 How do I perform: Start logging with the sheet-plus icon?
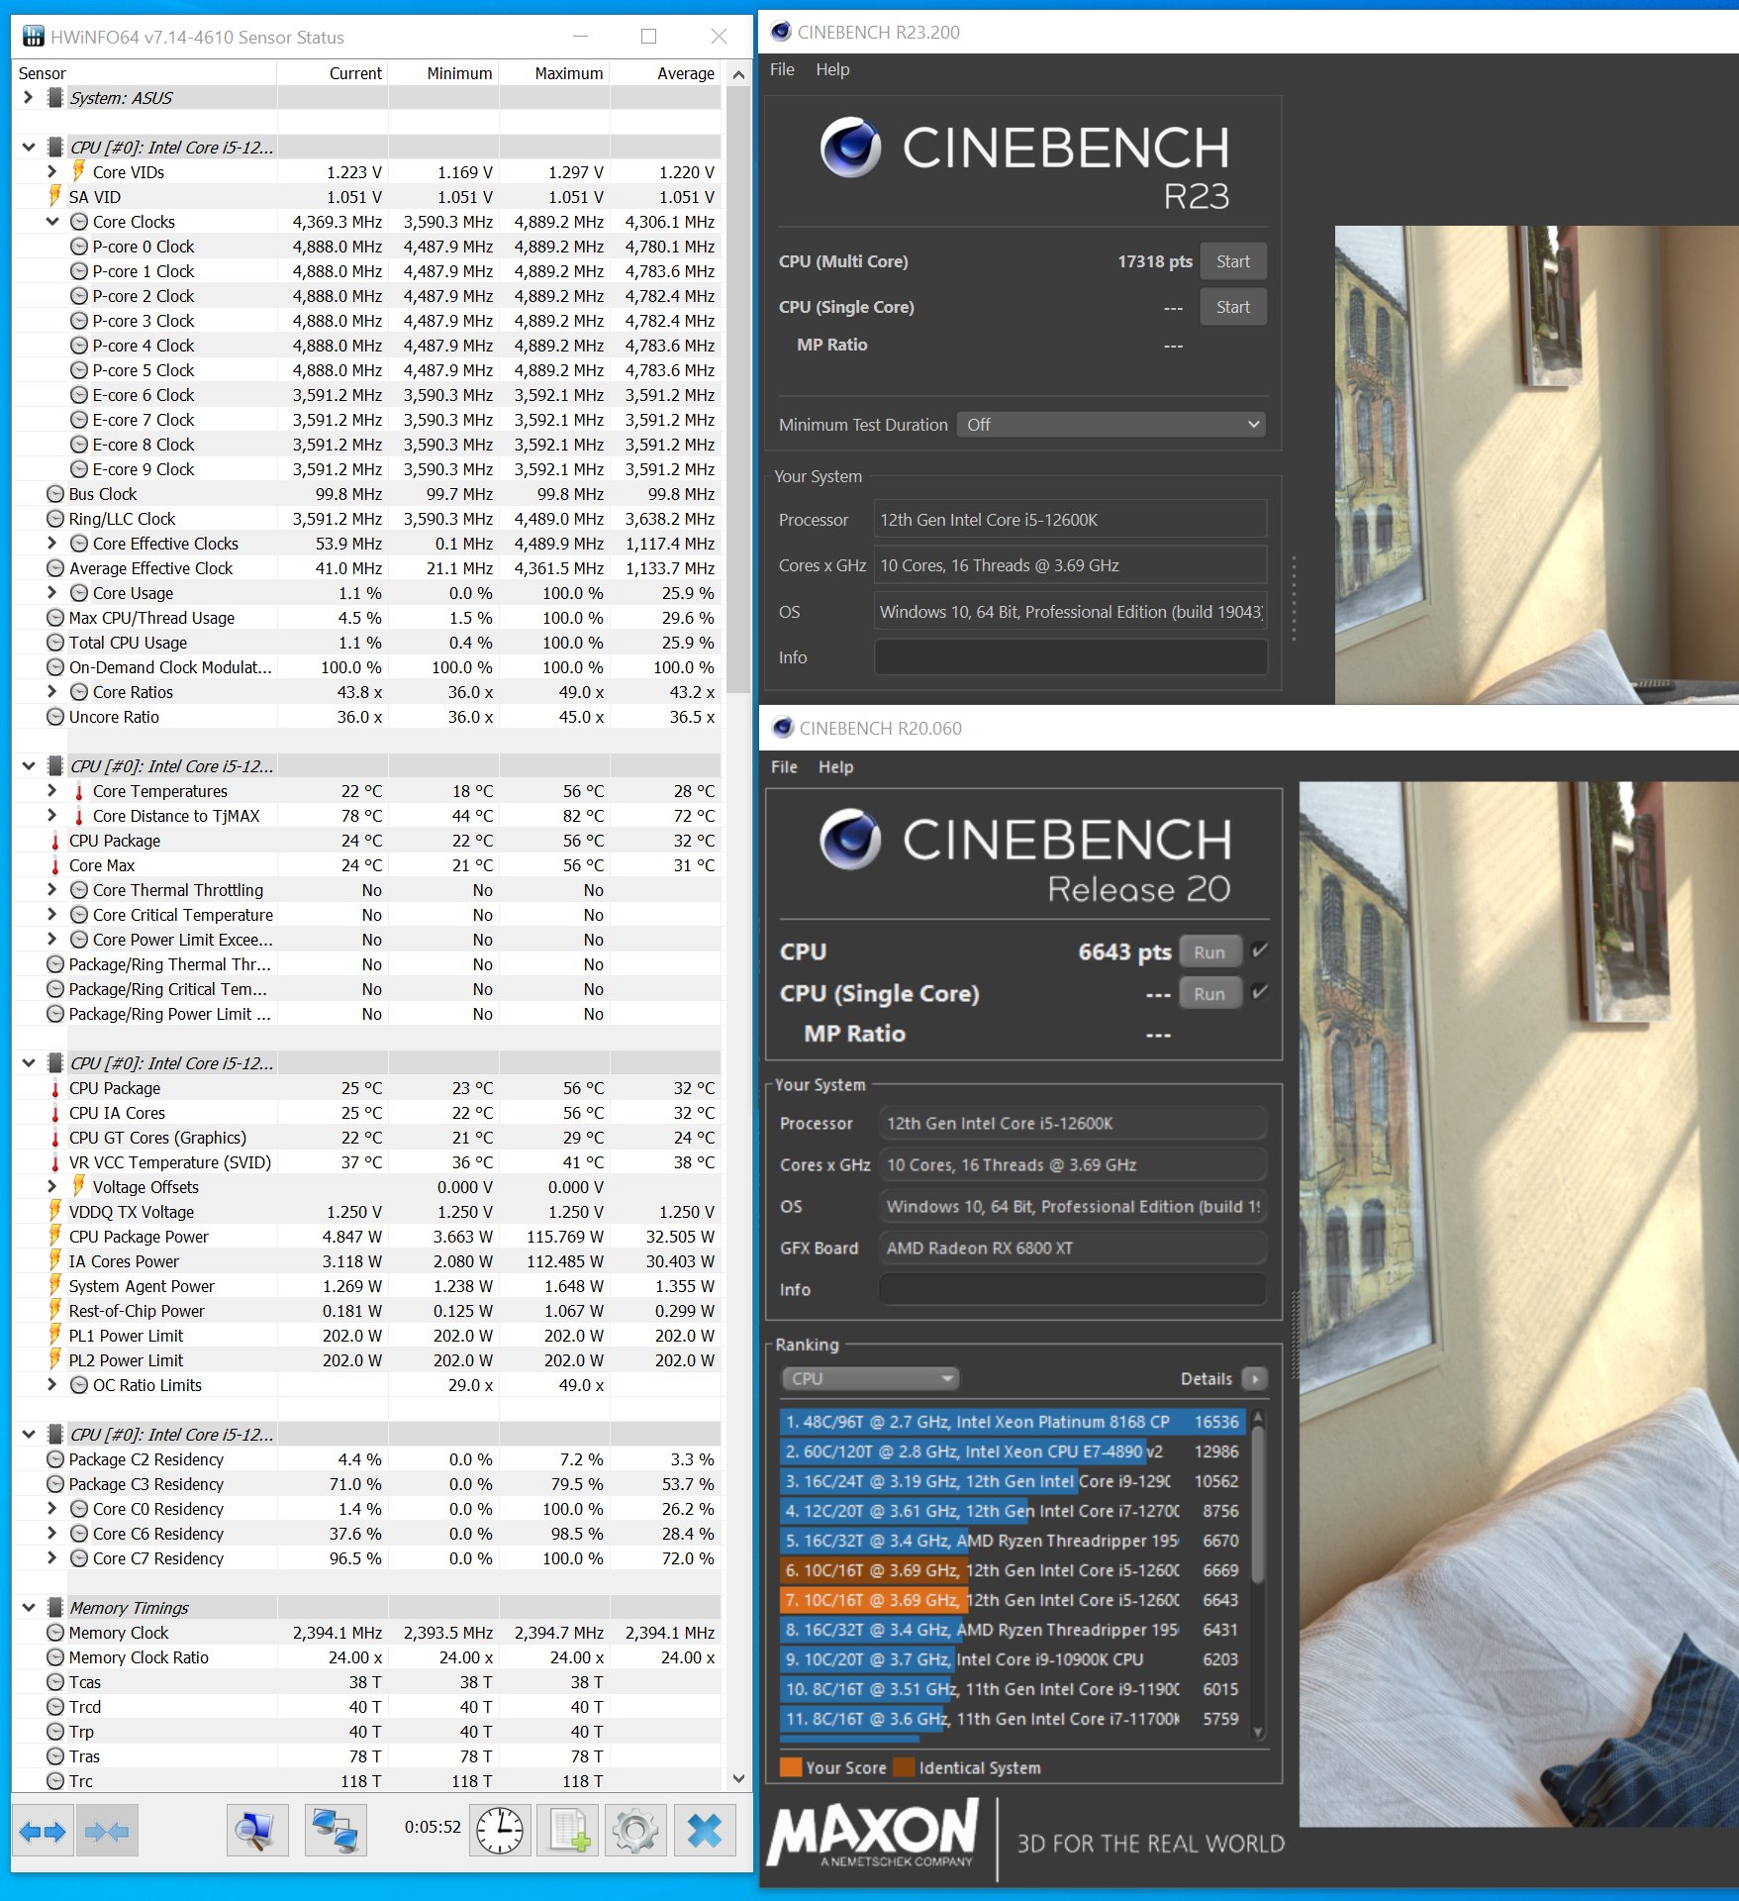(569, 1831)
